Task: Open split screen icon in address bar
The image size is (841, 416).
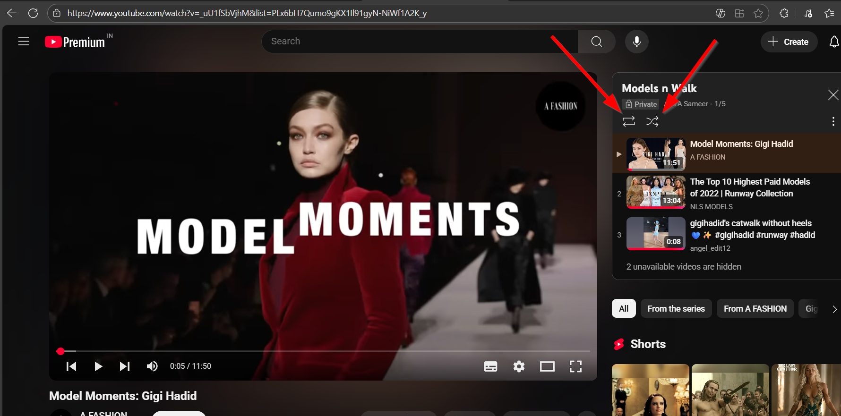Action: 739,13
